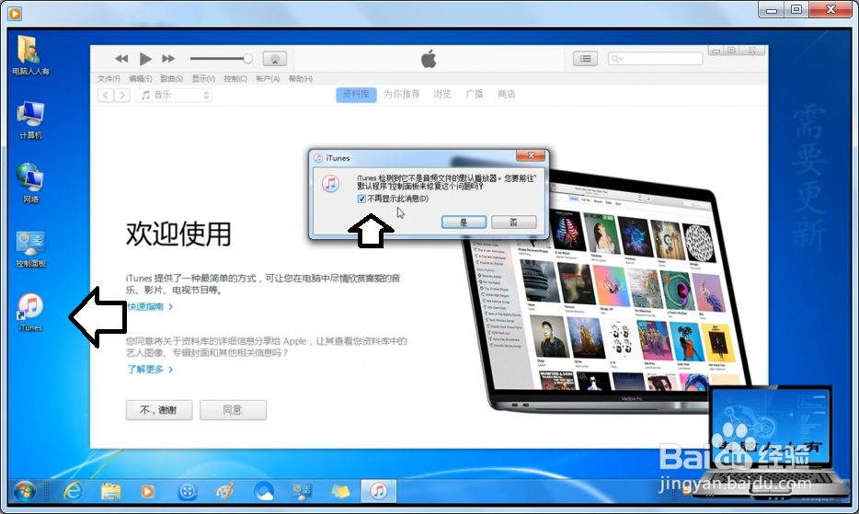Click the fast-forward (next track) button

click(x=168, y=59)
